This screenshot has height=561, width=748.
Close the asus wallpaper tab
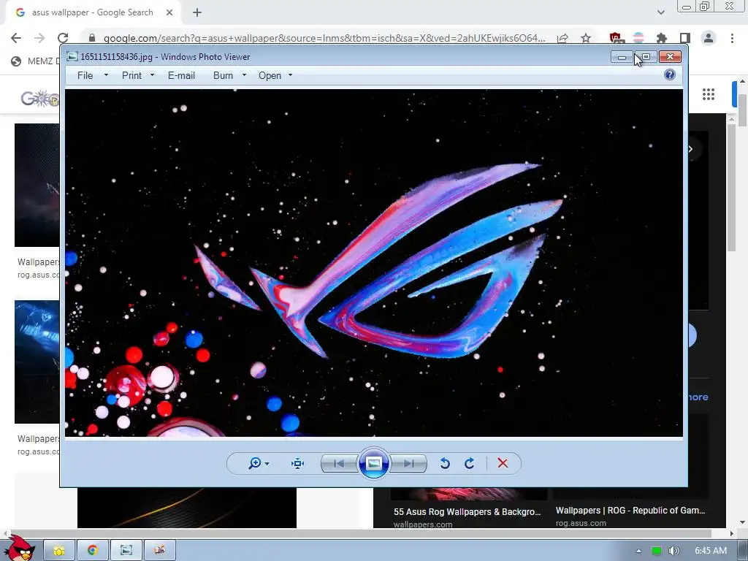(x=169, y=12)
